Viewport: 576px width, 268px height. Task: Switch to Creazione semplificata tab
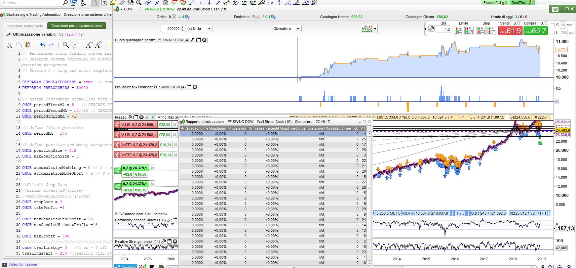click(x=25, y=26)
